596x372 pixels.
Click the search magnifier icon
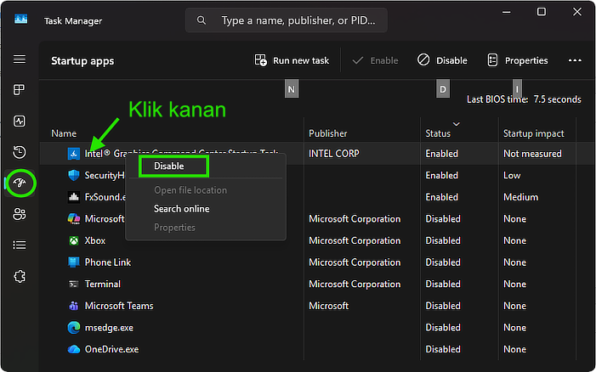pos(201,20)
